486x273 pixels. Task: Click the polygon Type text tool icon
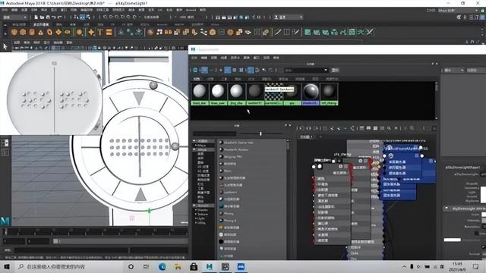(100, 32)
